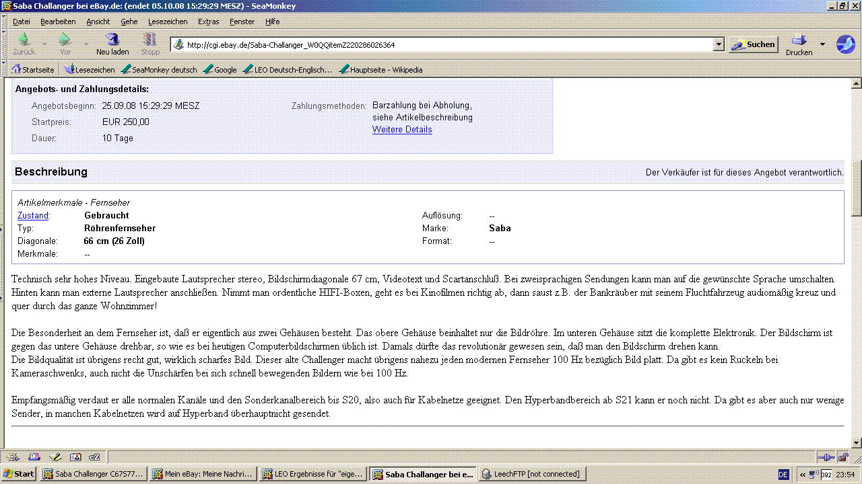Open Drucken print options dropdown arrow
The height and width of the screenshot is (484, 862).
pyautogui.click(x=822, y=44)
